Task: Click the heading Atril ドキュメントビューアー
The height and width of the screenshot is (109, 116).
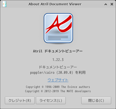Action: (x=58, y=51)
